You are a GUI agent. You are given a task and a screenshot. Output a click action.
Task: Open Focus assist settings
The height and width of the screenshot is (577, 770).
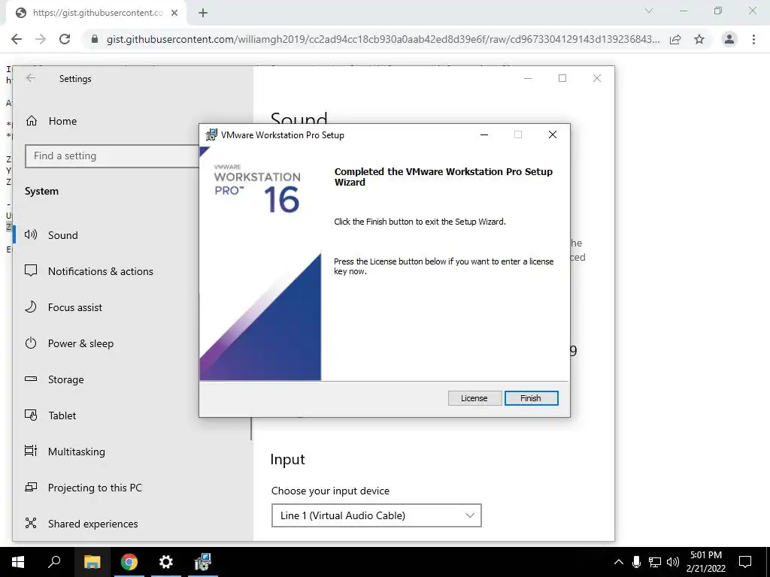75,307
